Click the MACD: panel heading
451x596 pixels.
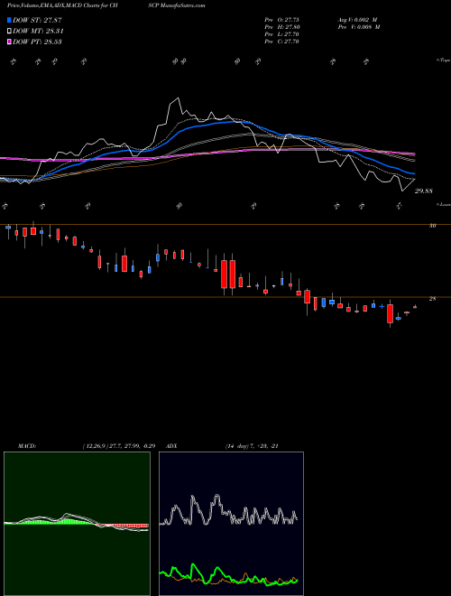tap(27, 446)
